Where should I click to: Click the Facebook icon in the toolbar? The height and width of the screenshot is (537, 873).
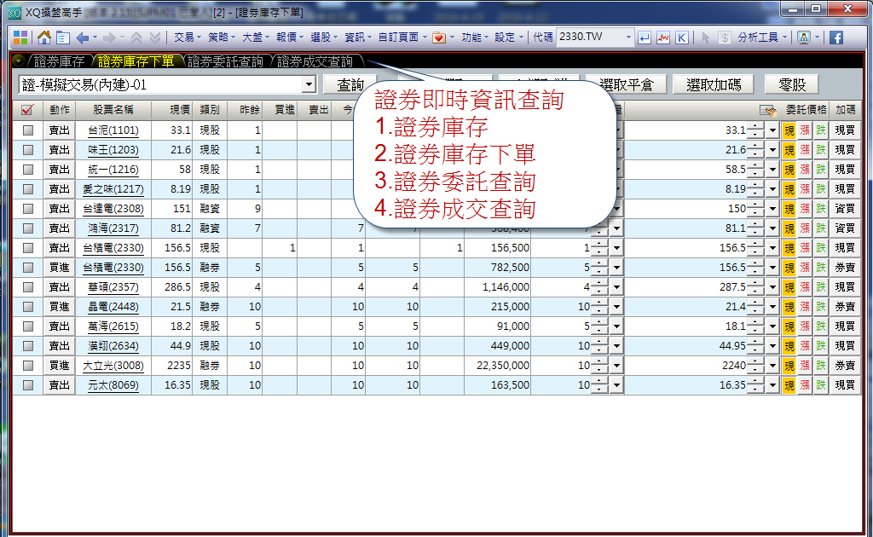[x=836, y=38]
